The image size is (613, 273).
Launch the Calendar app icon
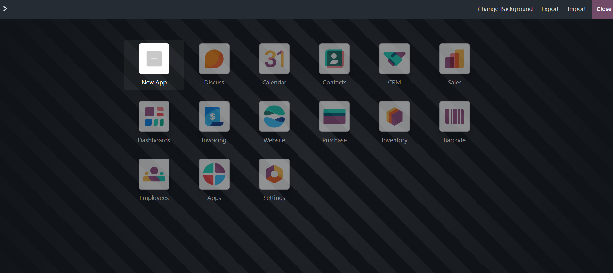[274, 59]
